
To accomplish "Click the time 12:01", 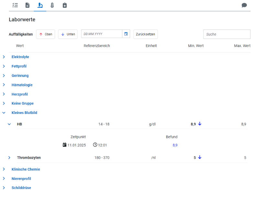I will click(102, 145).
